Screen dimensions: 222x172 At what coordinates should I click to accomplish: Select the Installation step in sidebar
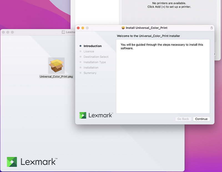[91, 68]
